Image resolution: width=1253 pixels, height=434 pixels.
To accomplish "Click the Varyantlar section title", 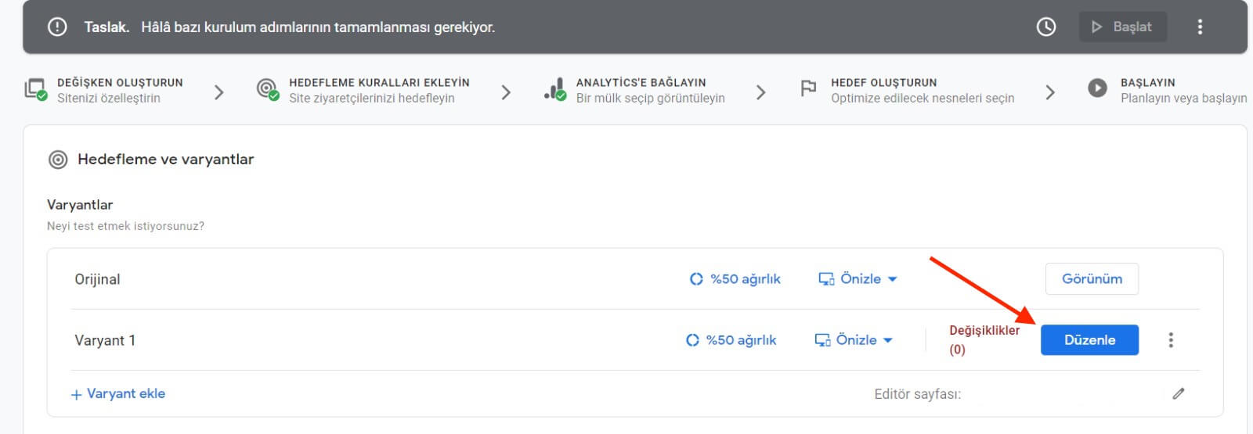I will click(80, 205).
